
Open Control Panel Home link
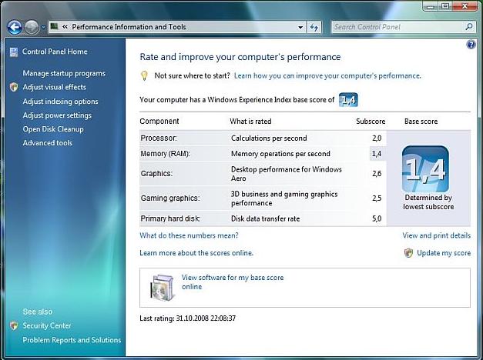coord(55,52)
